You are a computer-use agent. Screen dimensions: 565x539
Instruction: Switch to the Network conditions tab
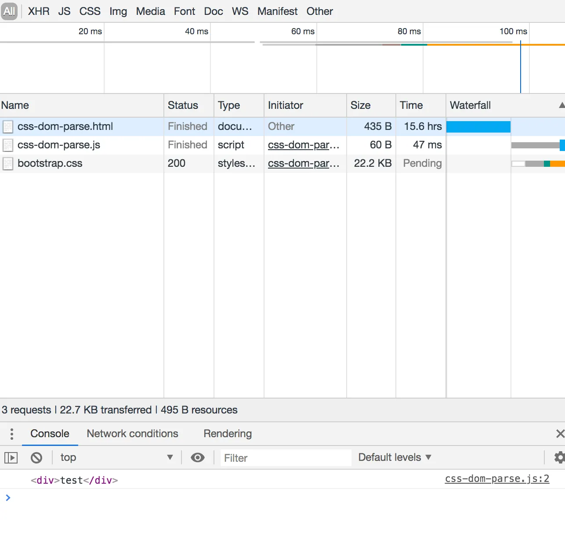(132, 434)
